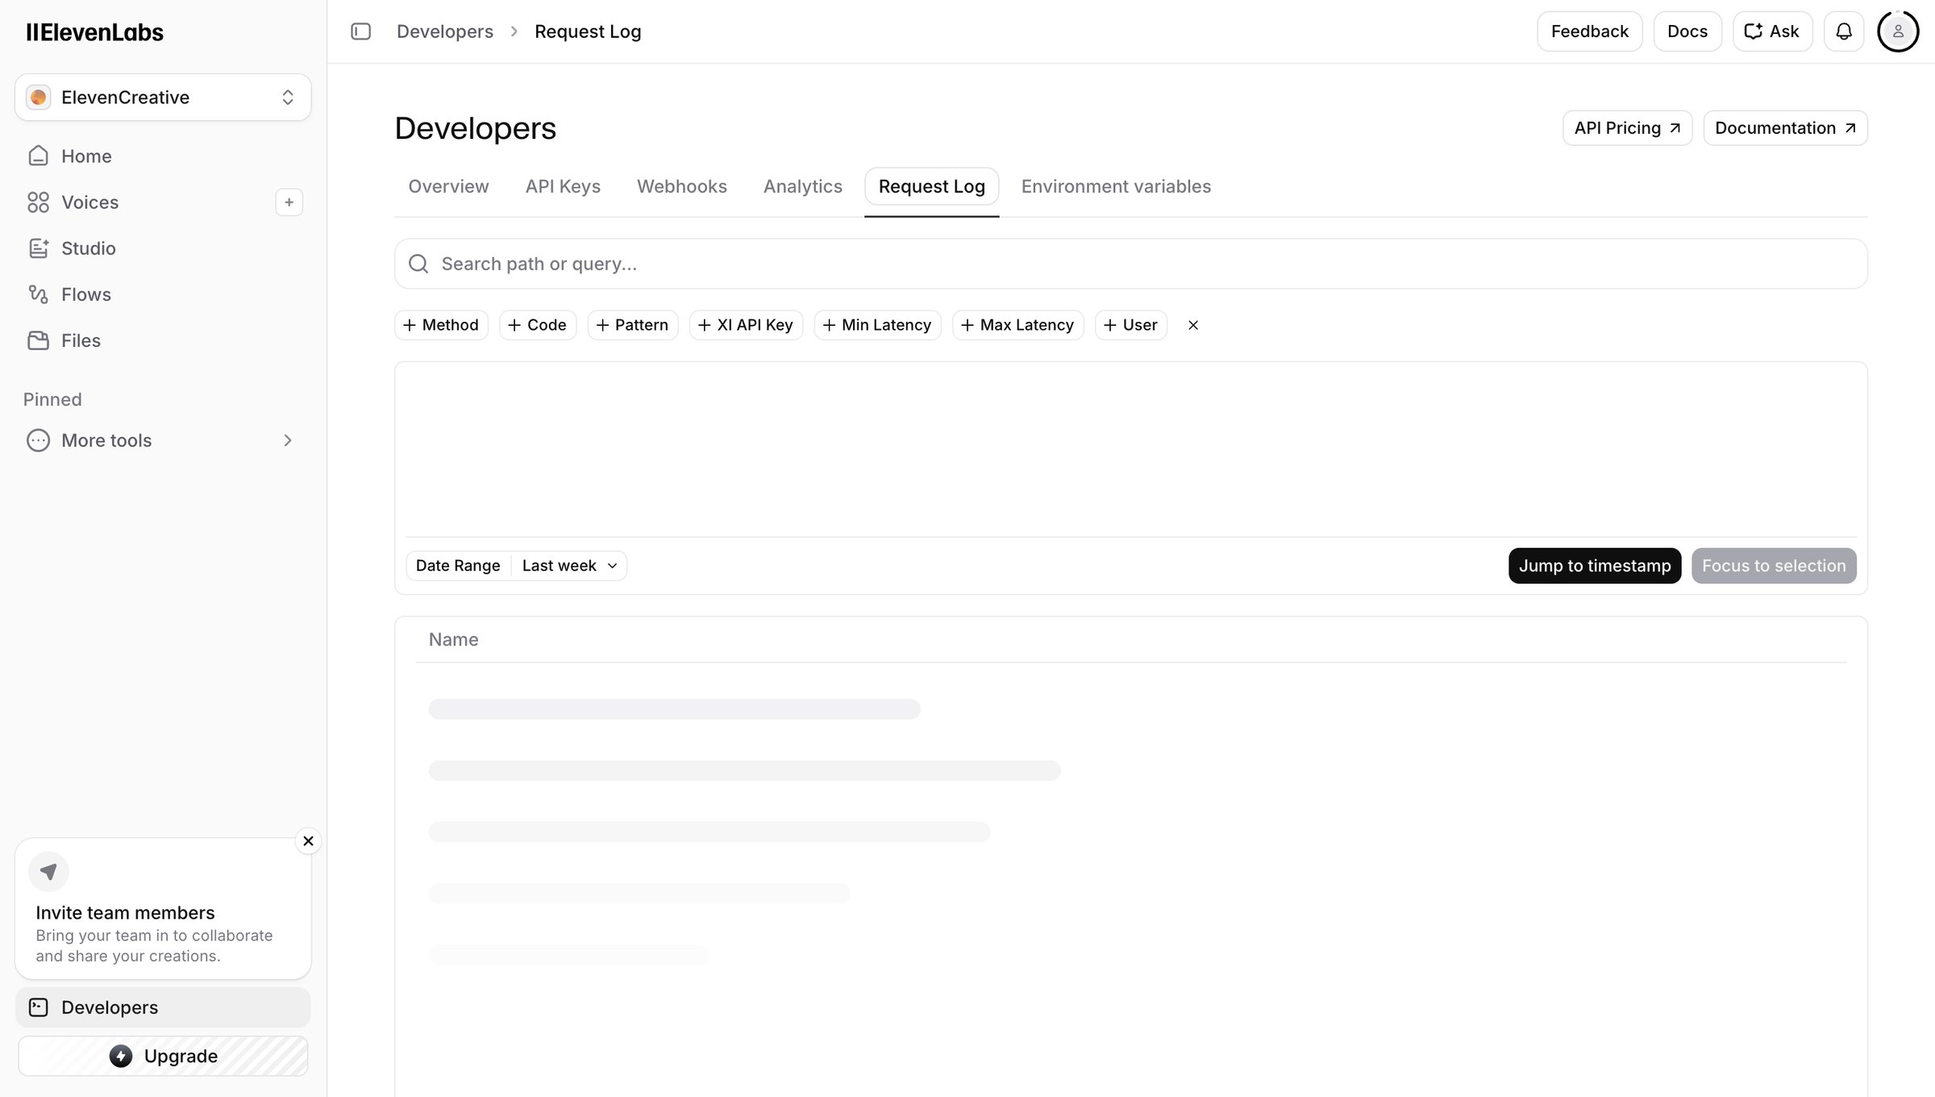Open the API Pricing link

click(x=1627, y=128)
